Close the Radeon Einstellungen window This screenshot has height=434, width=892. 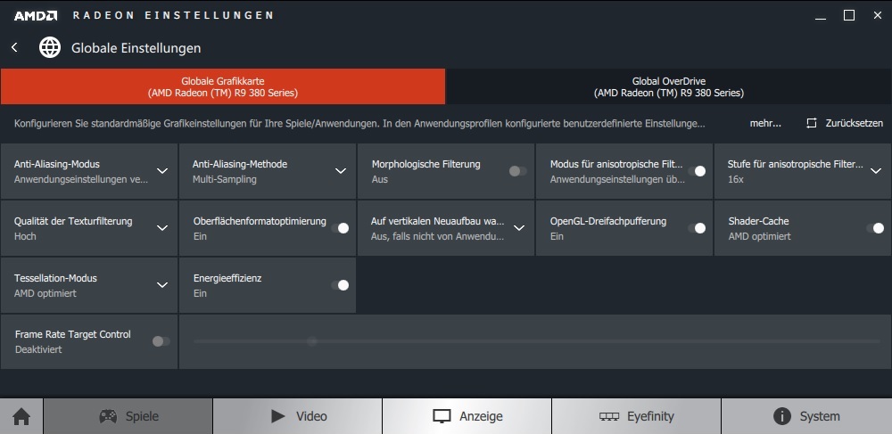click(877, 15)
